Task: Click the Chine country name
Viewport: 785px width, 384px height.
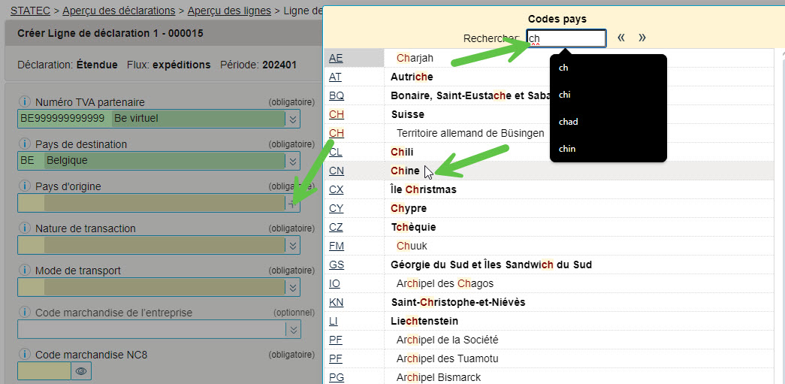Action: (405, 171)
